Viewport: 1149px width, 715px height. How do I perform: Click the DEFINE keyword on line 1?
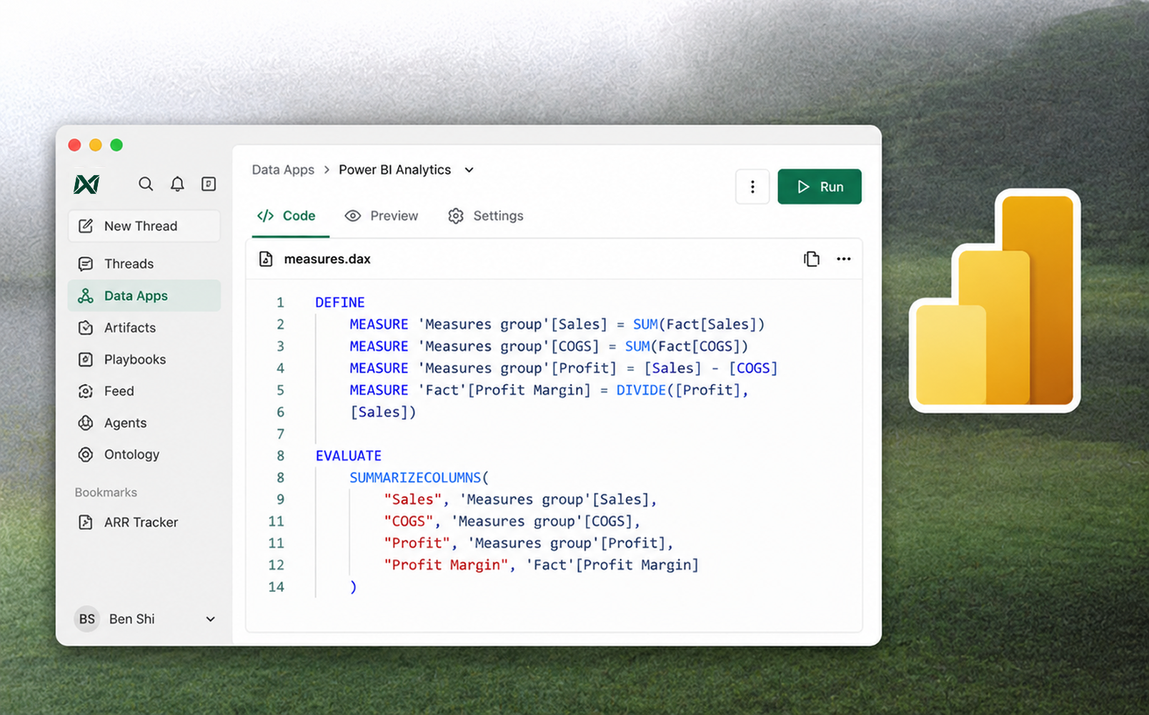point(340,302)
